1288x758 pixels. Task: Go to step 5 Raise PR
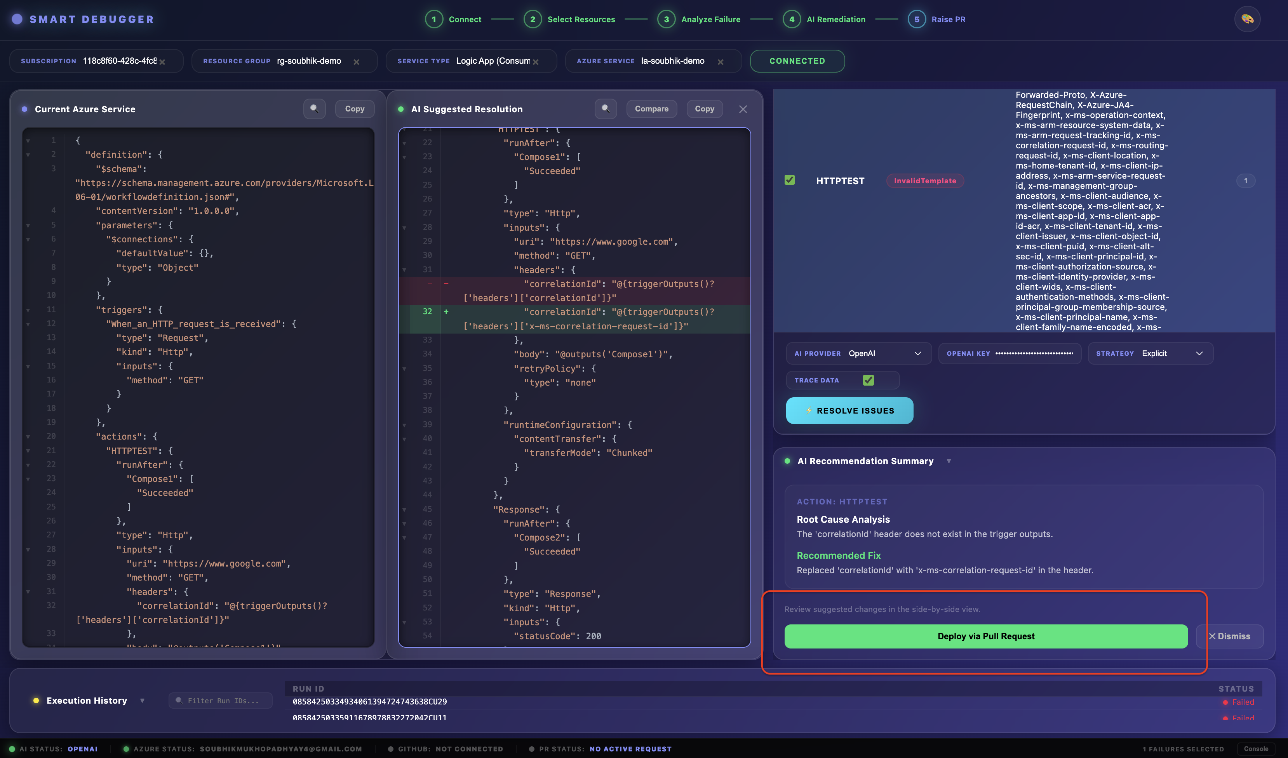pyautogui.click(x=936, y=19)
